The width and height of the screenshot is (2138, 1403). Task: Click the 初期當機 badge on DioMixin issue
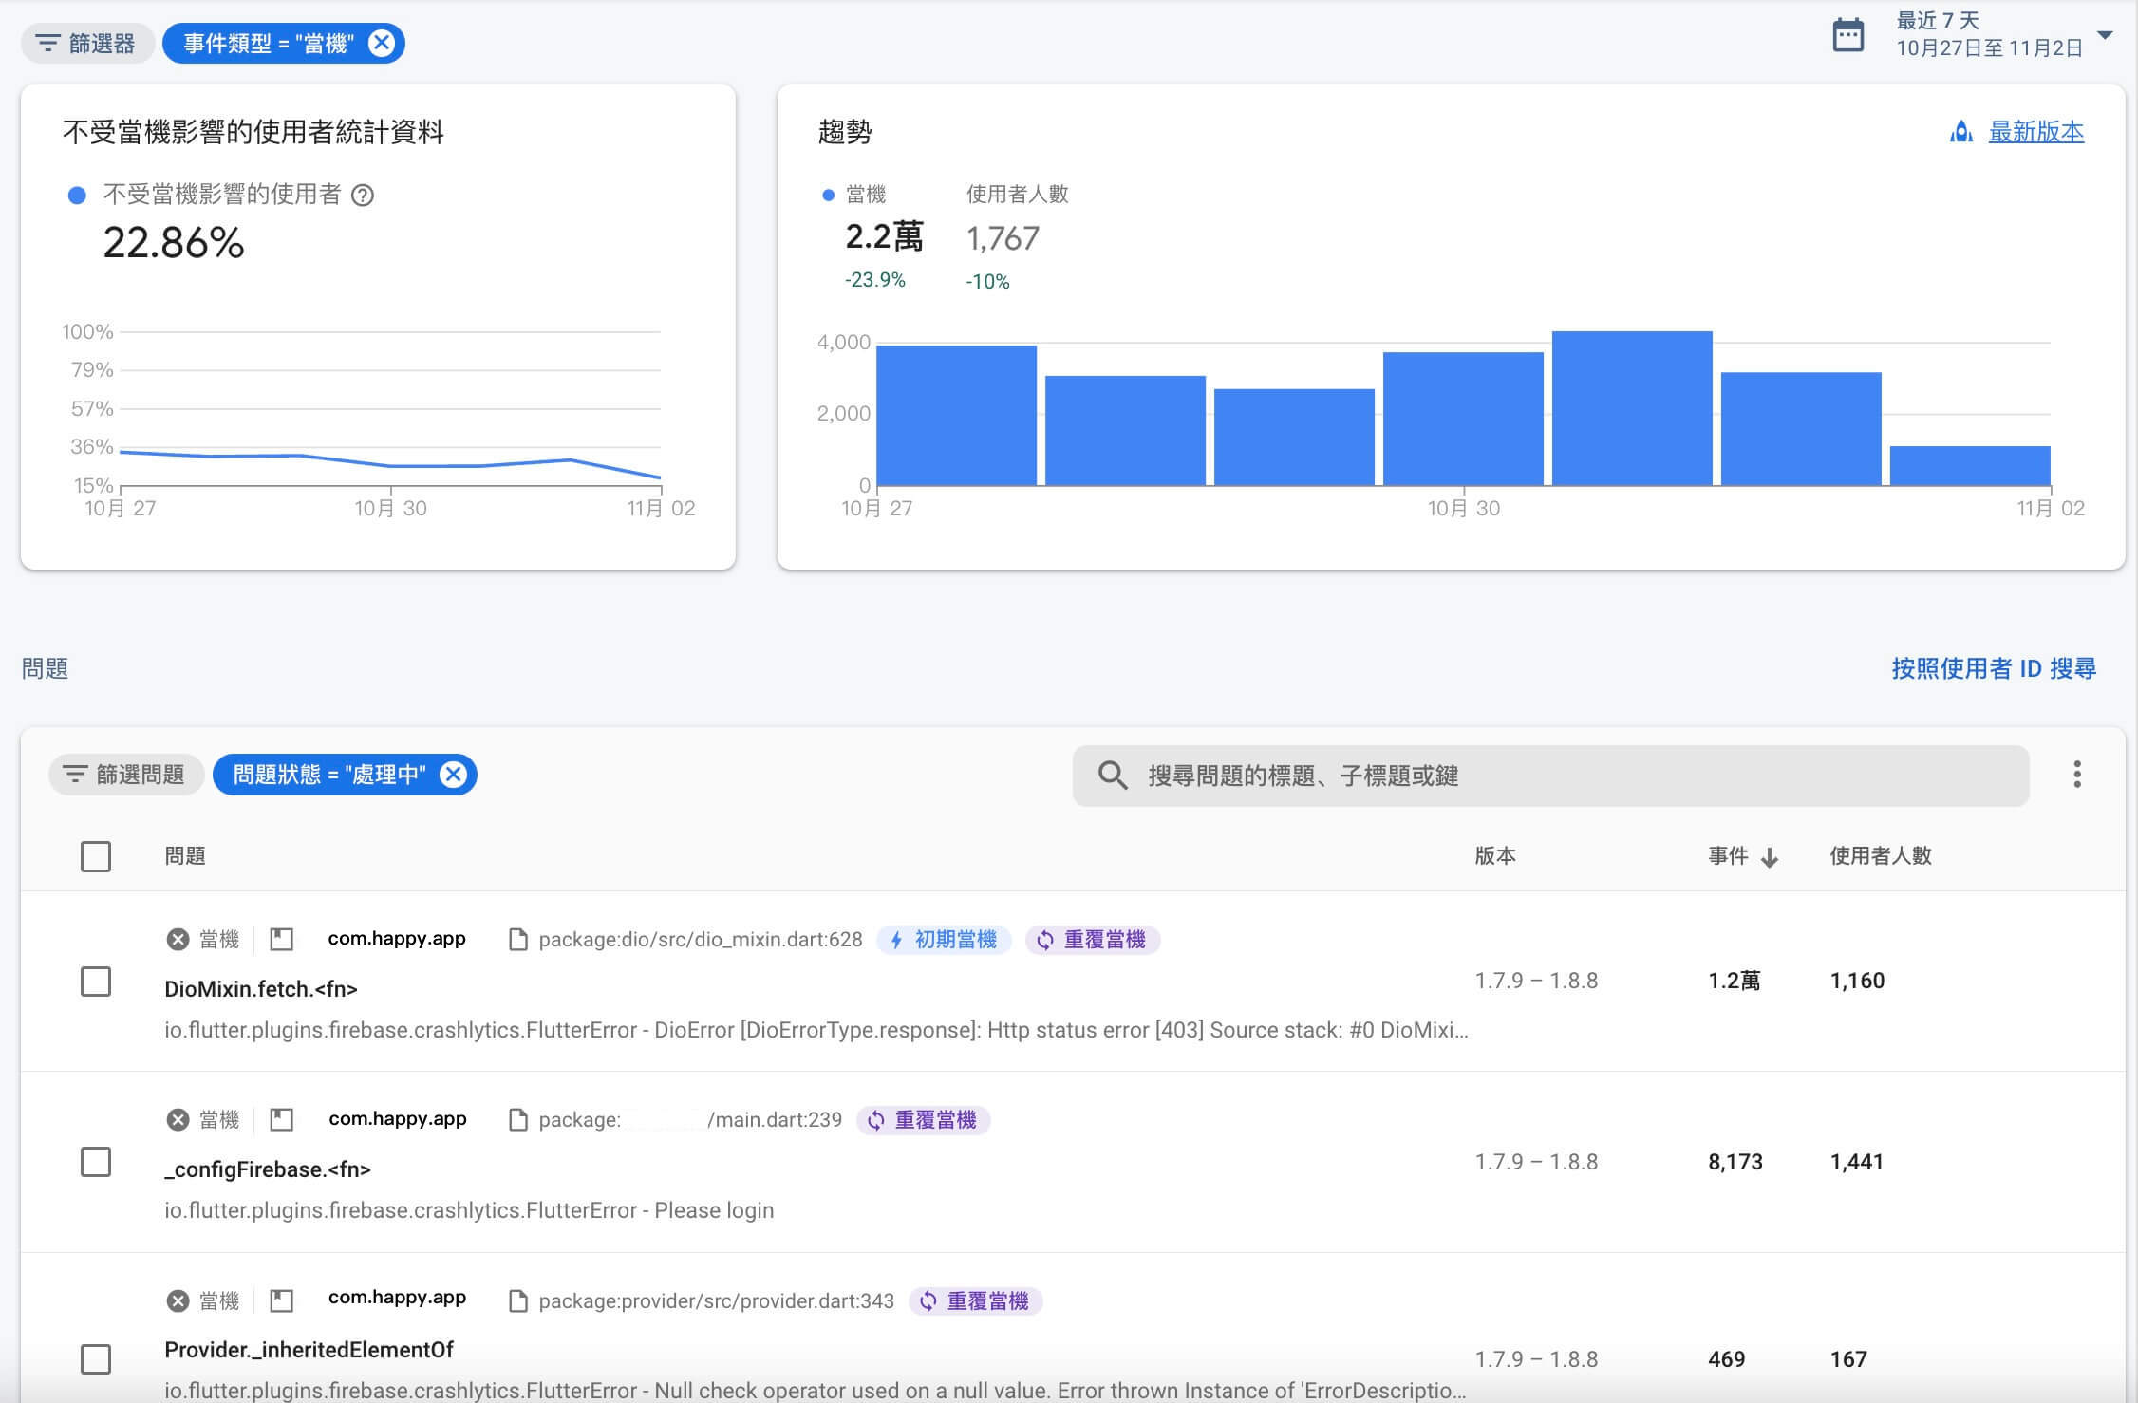click(x=944, y=940)
